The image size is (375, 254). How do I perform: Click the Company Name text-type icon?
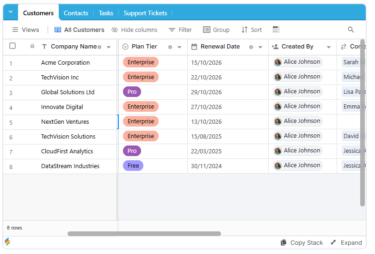[44, 47]
